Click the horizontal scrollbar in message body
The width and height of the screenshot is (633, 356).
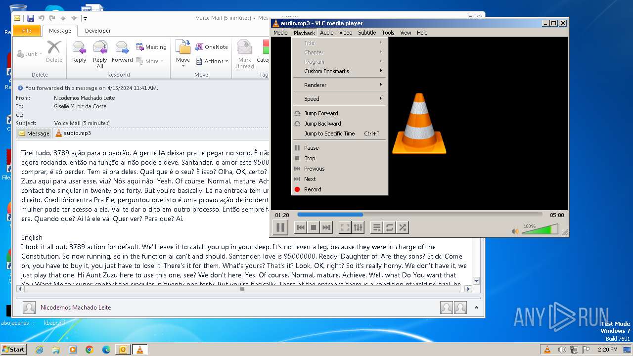[x=242, y=289]
